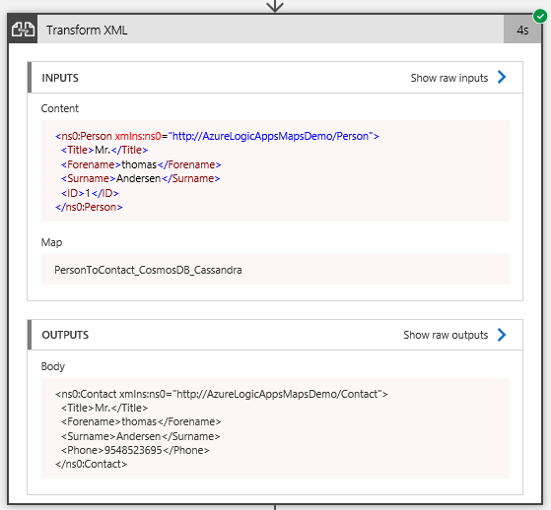This screenshot has height=510, width=551.
Task: Click the Forename thomas line in Content
Action: [141, 164]
